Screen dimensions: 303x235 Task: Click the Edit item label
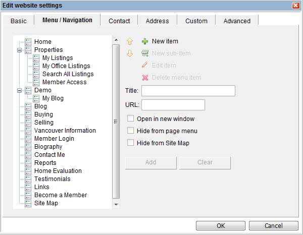click(x=164, y=66)
